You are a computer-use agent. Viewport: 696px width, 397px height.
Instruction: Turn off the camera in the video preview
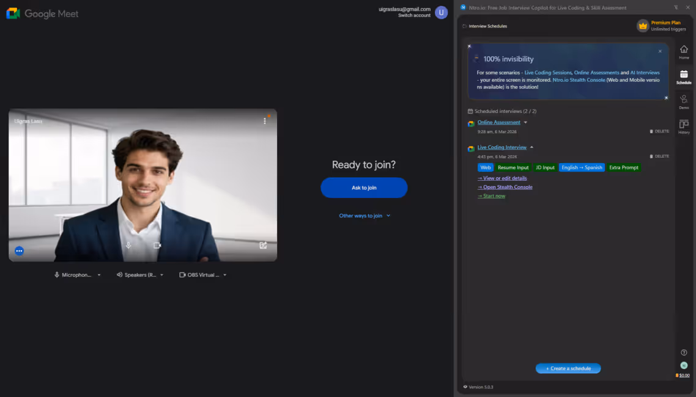157,244
